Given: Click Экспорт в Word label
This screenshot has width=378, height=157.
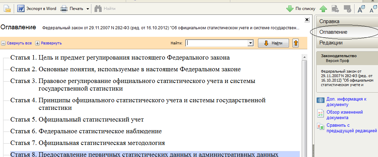Looking at the screenshot, I should [x=41, y=9].
